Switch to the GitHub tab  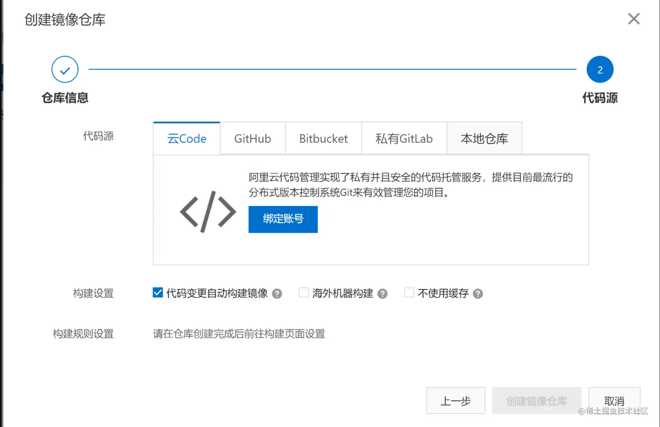click(253, 138)
